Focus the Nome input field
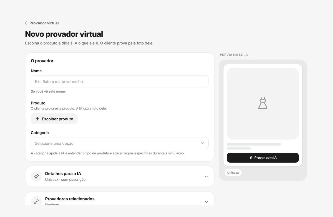333x217 pixels. coord(120,81)
